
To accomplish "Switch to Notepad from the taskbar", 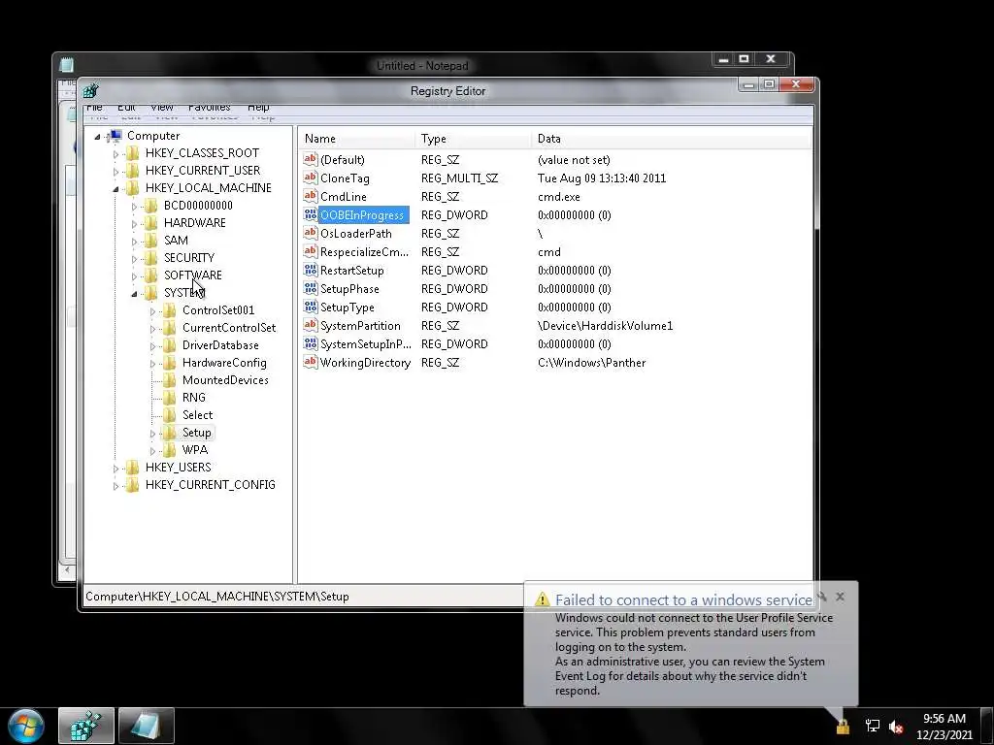I will (x=147, y=726).
